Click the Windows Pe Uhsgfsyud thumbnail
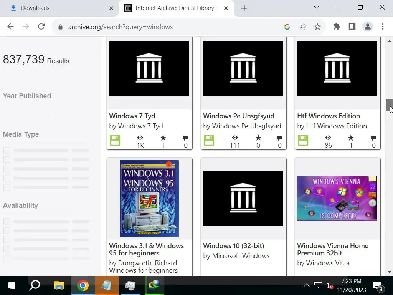 243,69
